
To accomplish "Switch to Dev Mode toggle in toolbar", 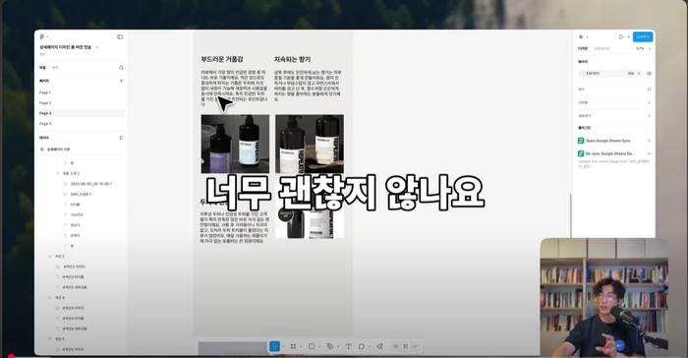I will click(x=415, y=346).
